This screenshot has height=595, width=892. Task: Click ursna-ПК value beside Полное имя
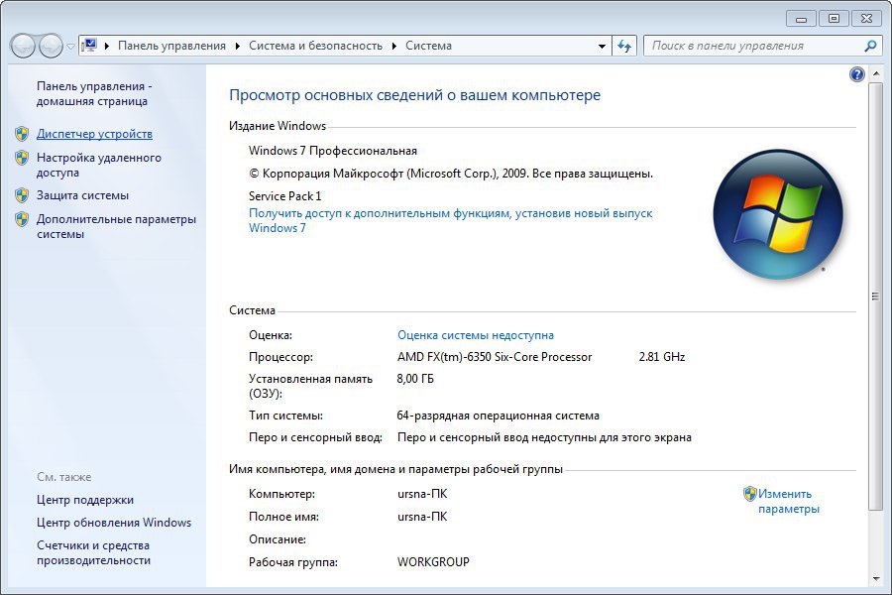(x=422, y=517)
